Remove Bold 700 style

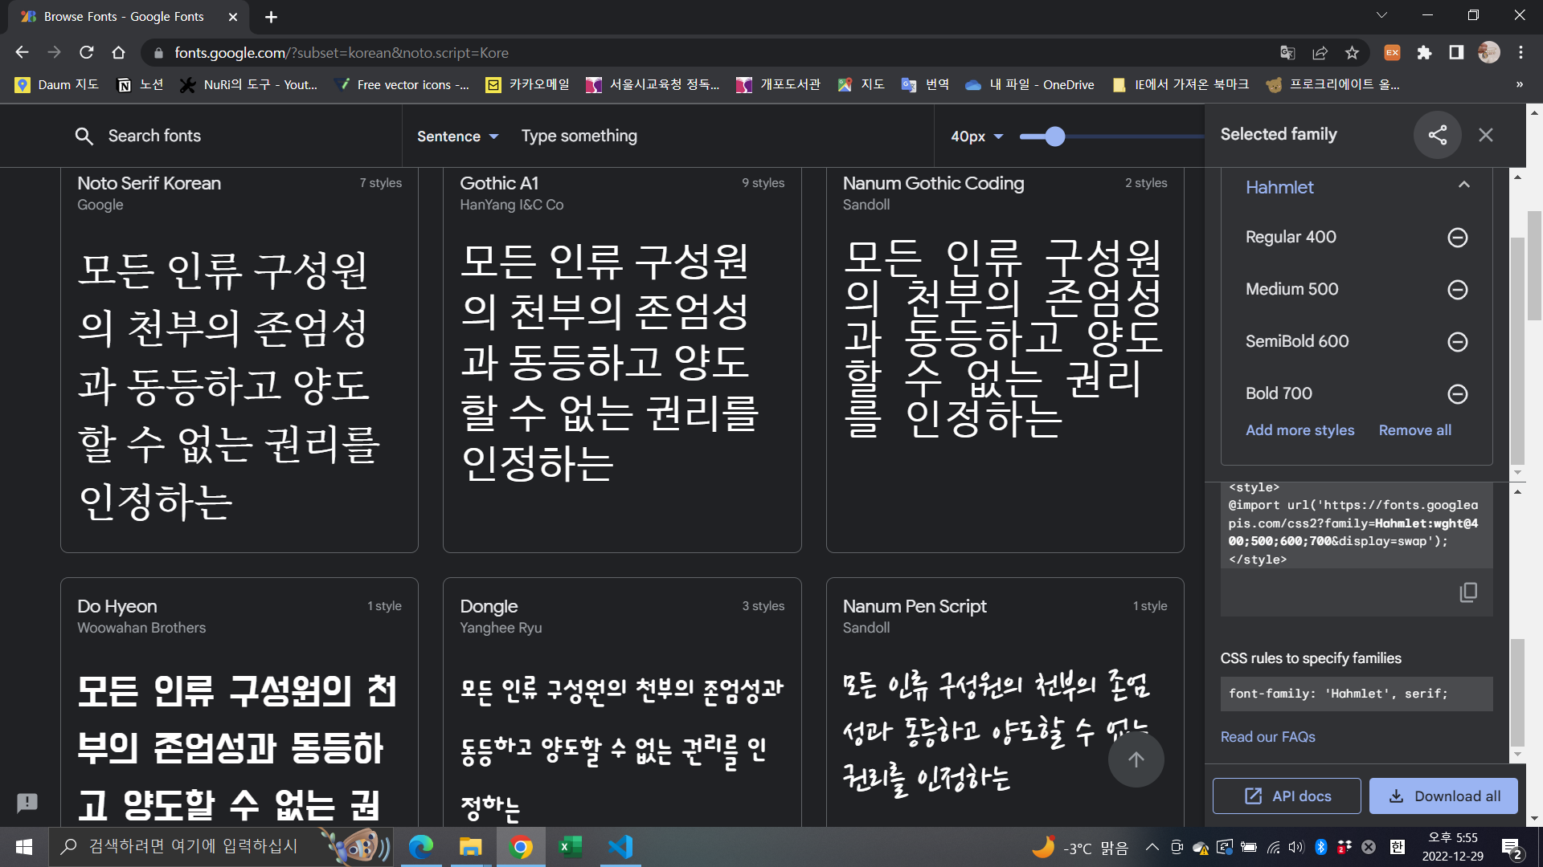tap(1457, 394)
